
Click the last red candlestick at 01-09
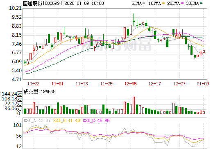click(204, 51)
